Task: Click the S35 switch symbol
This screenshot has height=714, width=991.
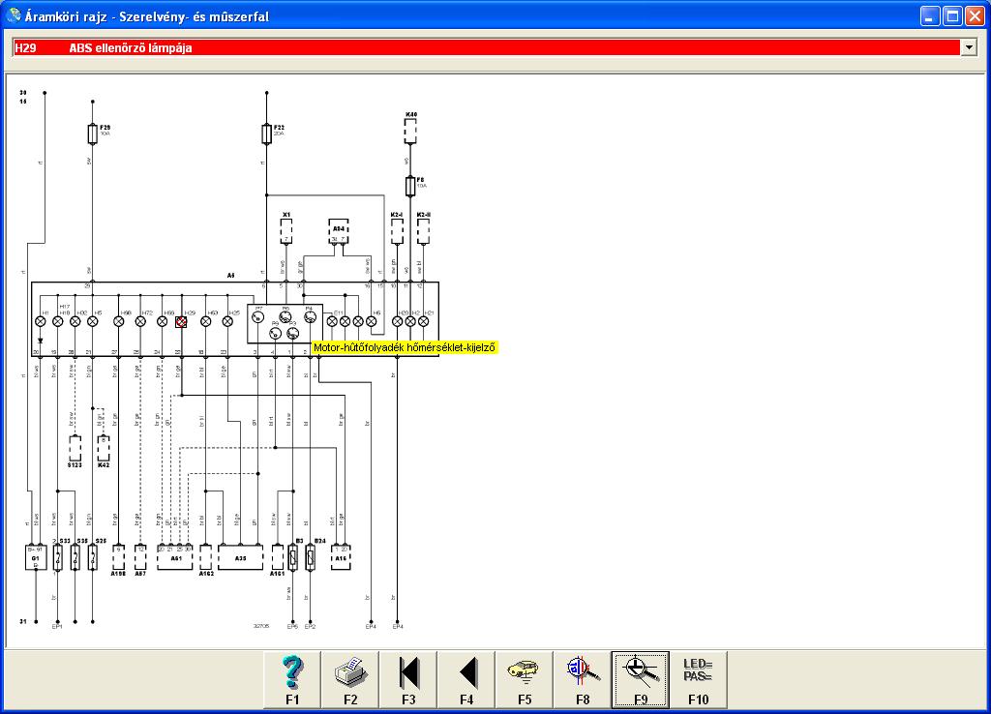Action: [x=75, y=558]
